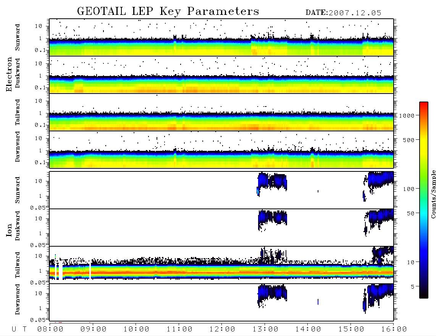Click the 12:00 time tick label
Screen dimensions: 436x336
click(222, 330)
